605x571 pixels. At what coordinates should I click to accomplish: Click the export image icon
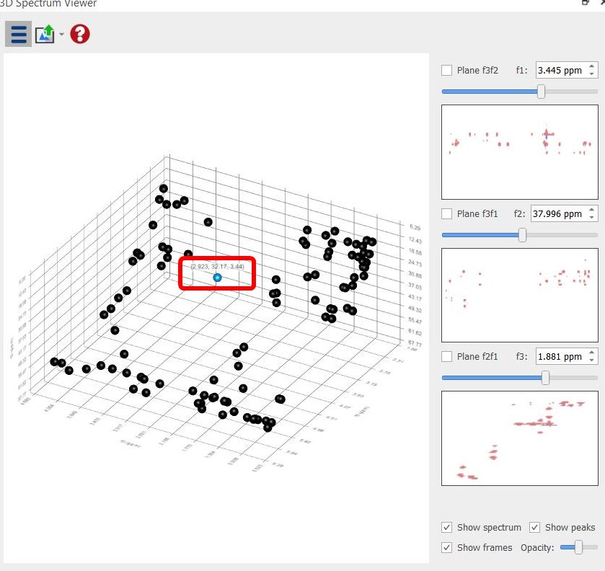coord(45,34)
